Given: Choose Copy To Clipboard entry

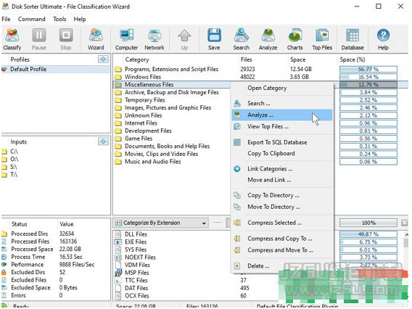Looking at the screenshot, I should point(281,153).
